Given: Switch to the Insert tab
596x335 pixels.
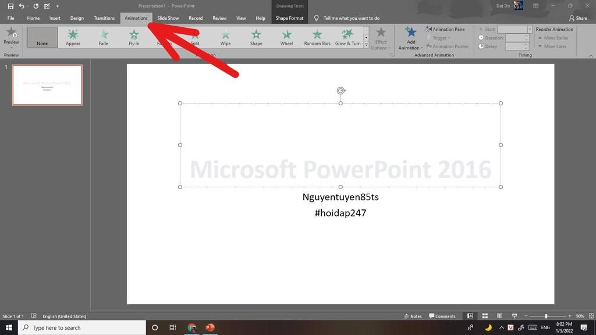Looking at the screenshot, I should pos(55,18).
